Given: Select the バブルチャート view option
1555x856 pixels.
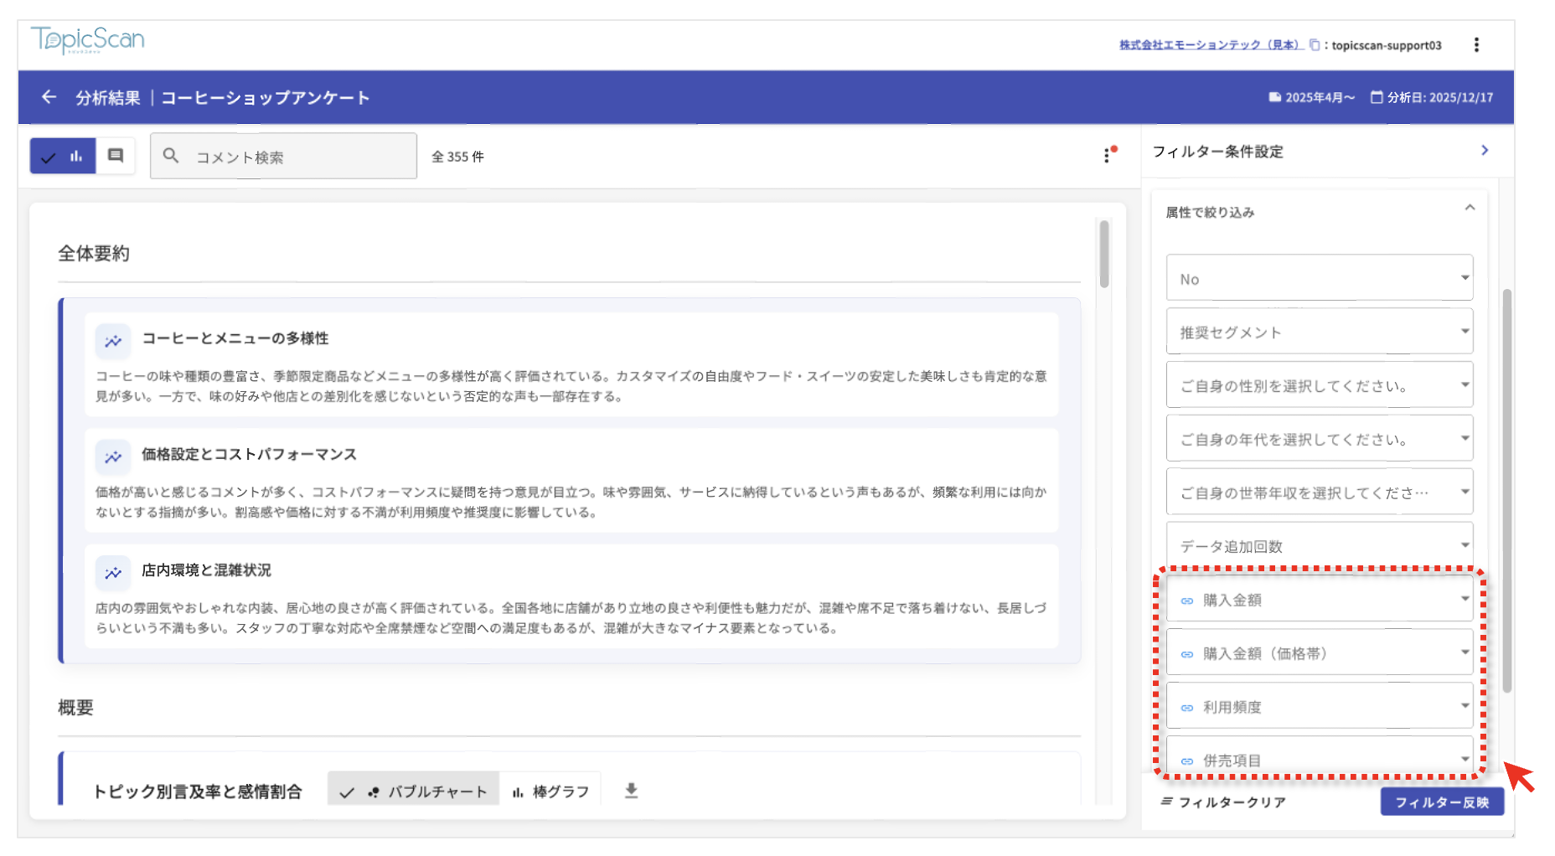Looking at the screenshot, I should [414, 792].
